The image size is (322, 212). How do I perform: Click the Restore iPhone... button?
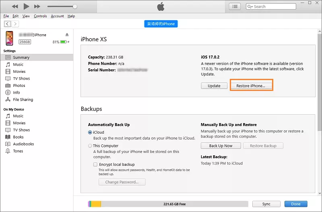251,86
